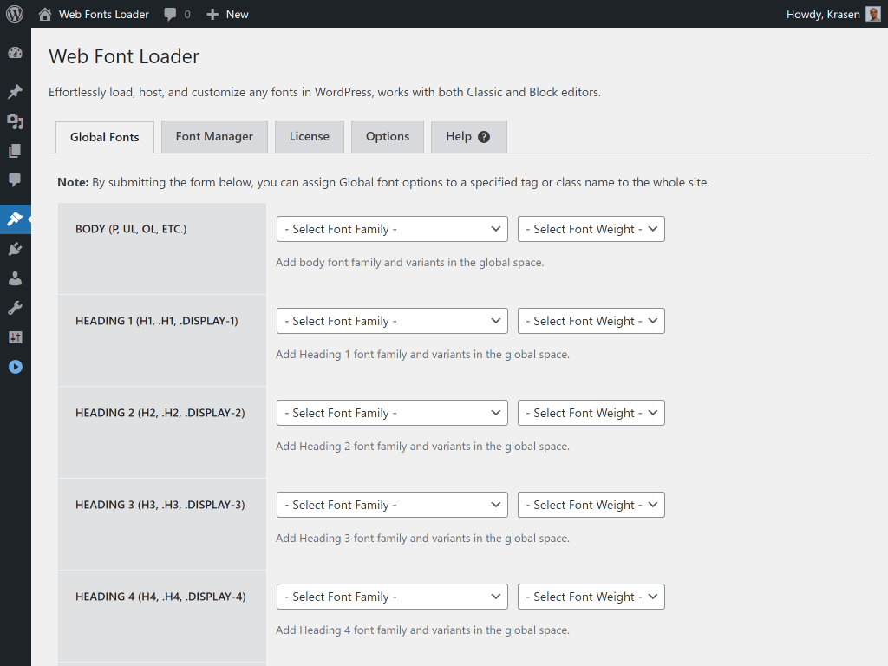Open the Settings sliders sidebar icon

click(16, 337)
